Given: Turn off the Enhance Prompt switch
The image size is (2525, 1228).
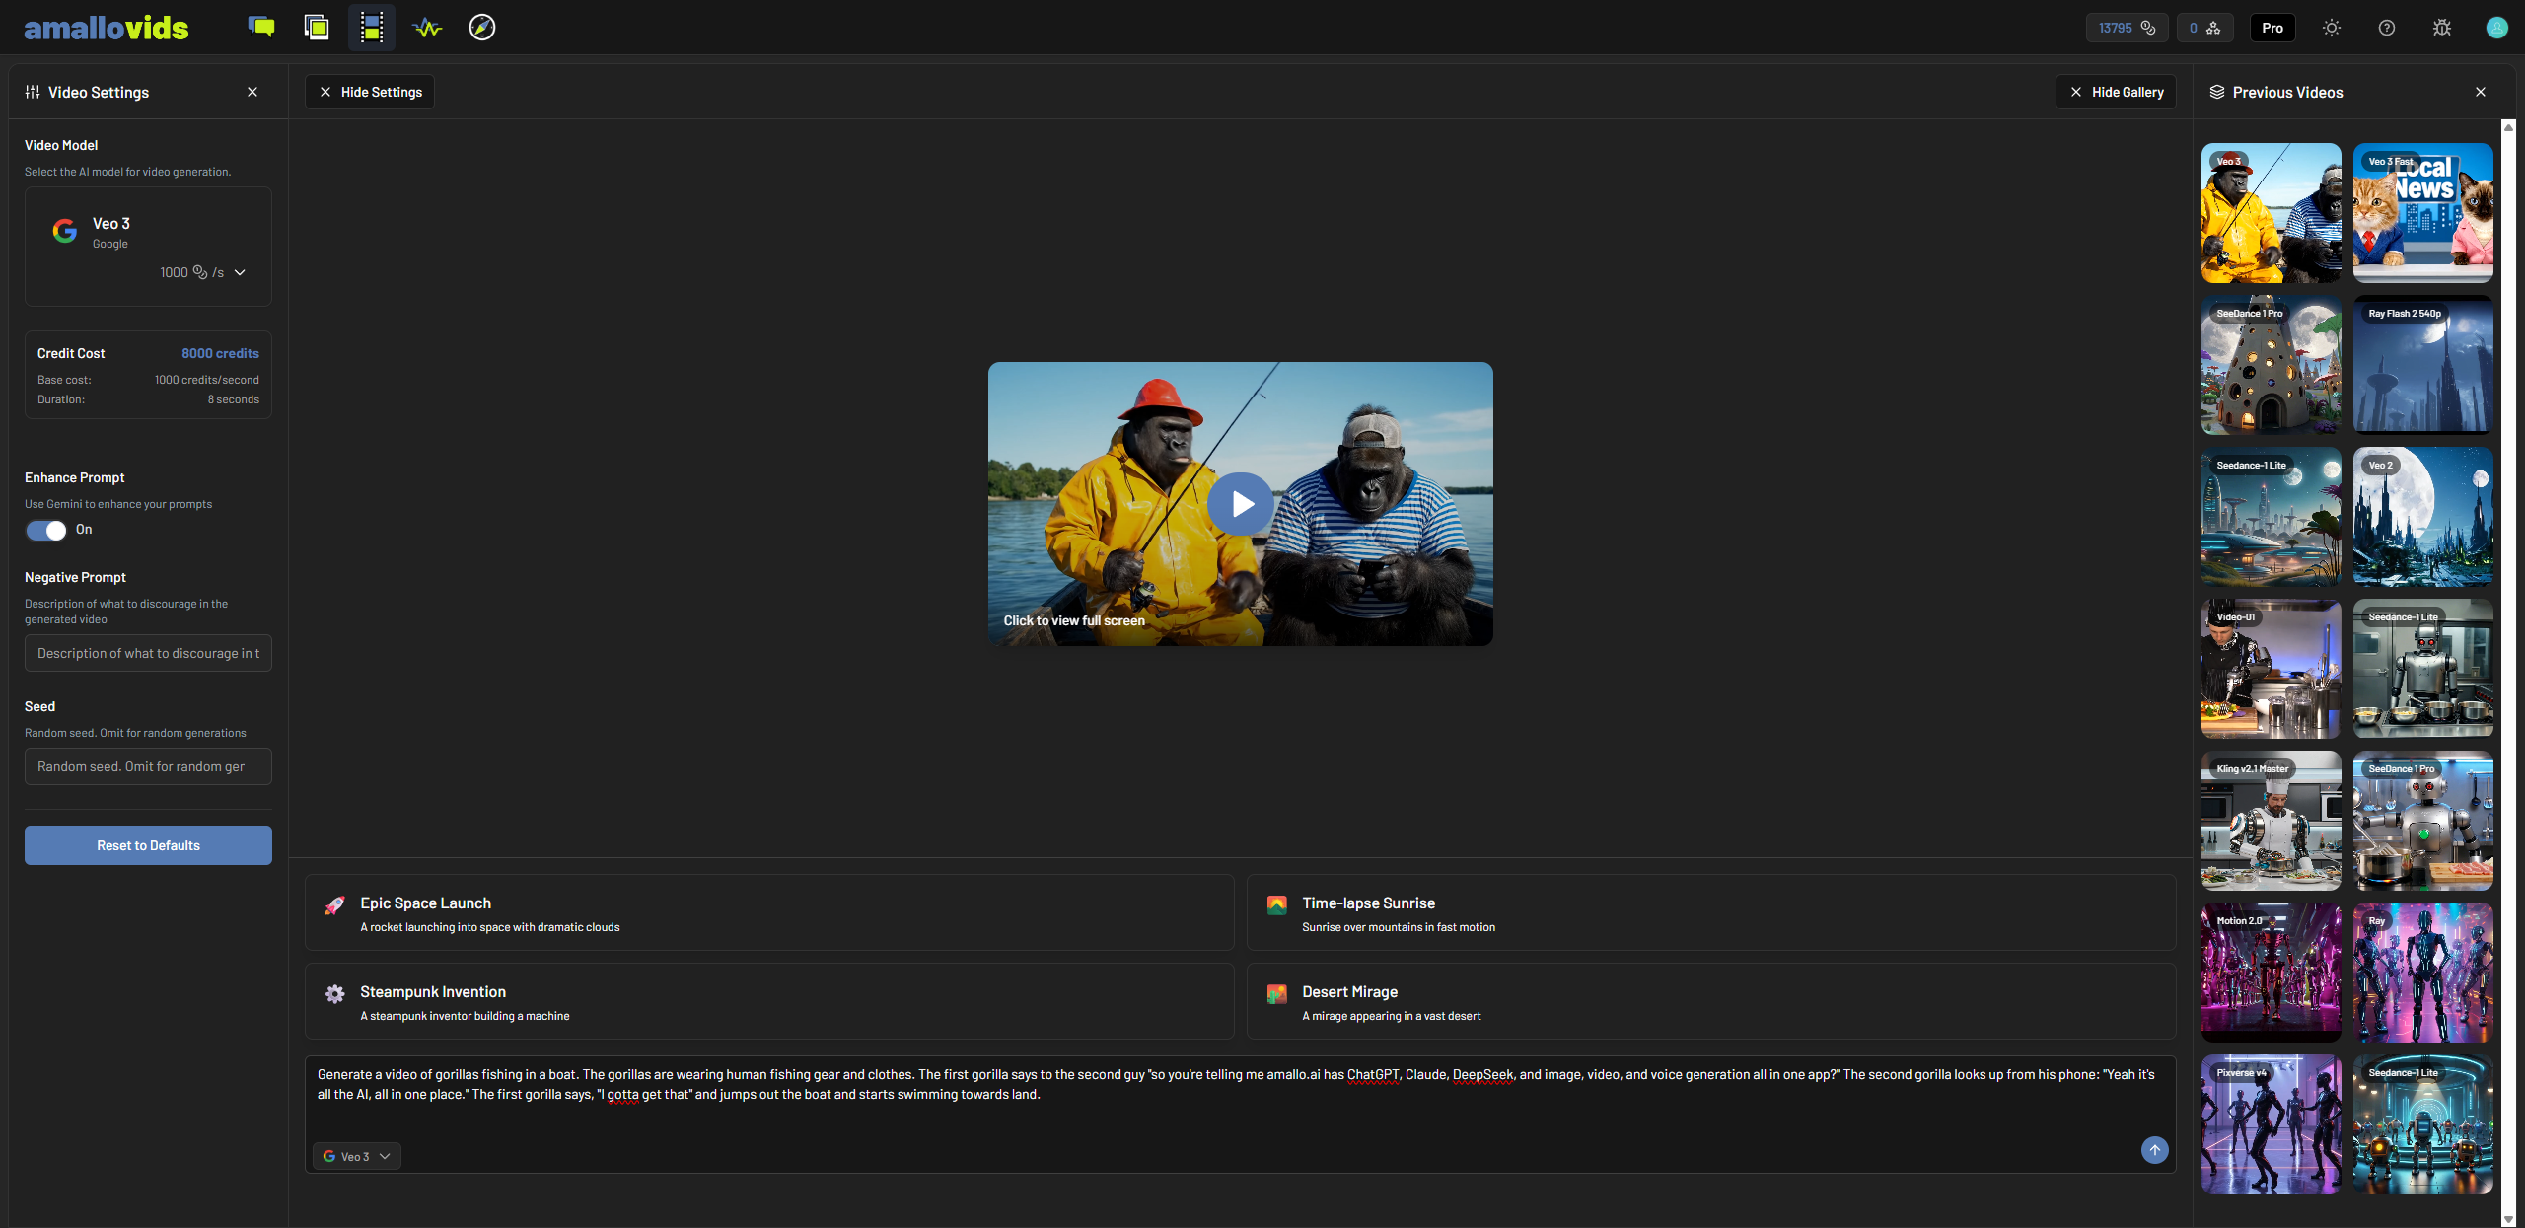Looking at the screenshot, I should pos(46,531).
